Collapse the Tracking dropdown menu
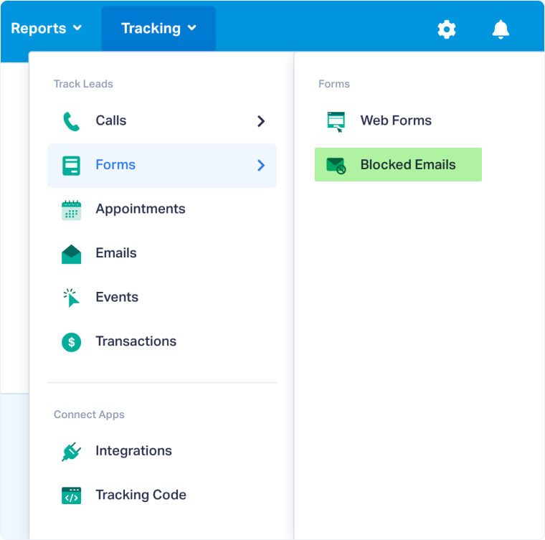Image resolution: width=545 pixels, height=540 pixels. coord(158,29)
